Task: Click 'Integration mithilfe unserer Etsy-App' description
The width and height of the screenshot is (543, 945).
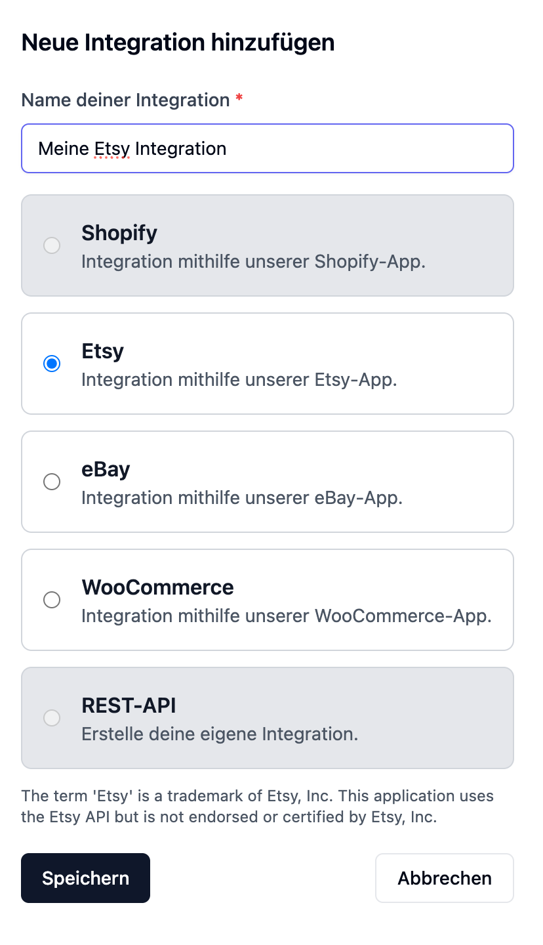Action: tap(239, 380)
